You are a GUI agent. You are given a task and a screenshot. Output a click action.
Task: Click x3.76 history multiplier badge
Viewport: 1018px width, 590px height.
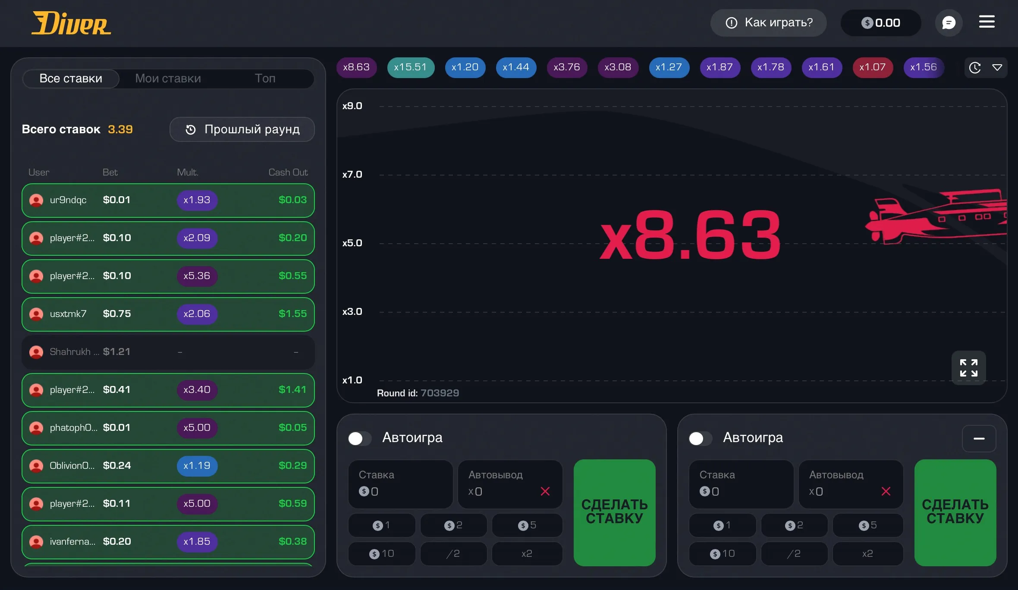pyautogui.click(x=567, y=68)
